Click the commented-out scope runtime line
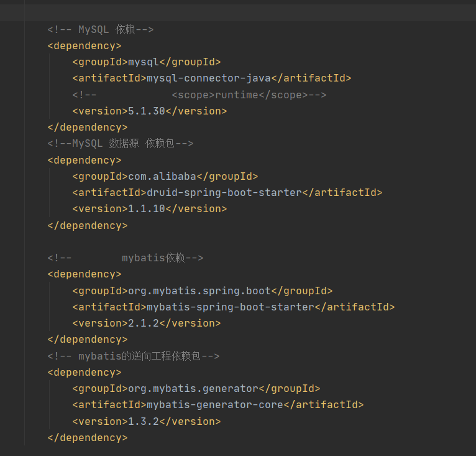This screenshot has height=456, width=476. tap(199, 95)
